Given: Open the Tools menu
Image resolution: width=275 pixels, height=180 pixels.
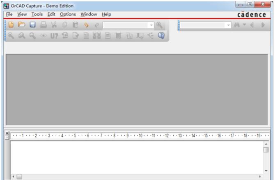Looking at the screenshot, I should coord(37,14).
